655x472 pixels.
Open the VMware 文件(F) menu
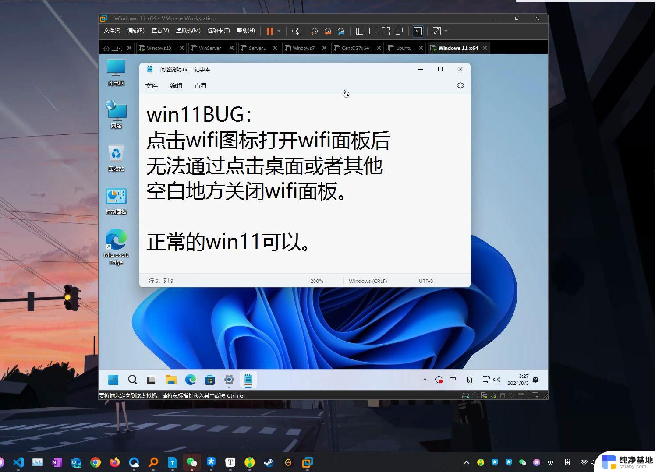click(112, 31)
